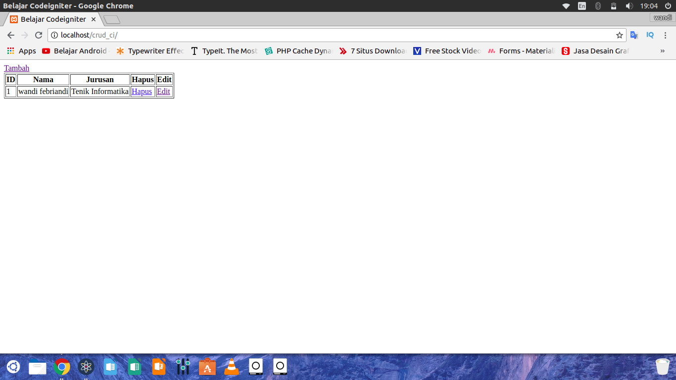Viewport: 676px width, 380px height.
Task: Open the volume indicator
Action: 629,6
